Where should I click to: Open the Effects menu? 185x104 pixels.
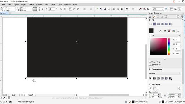tap(31, 5)
